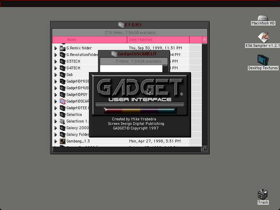This screenshot has width=280, height=210.
Task: Click the date Thu, Sep 30, 1999, 11:31 PM
Action: tap(155, 48)
